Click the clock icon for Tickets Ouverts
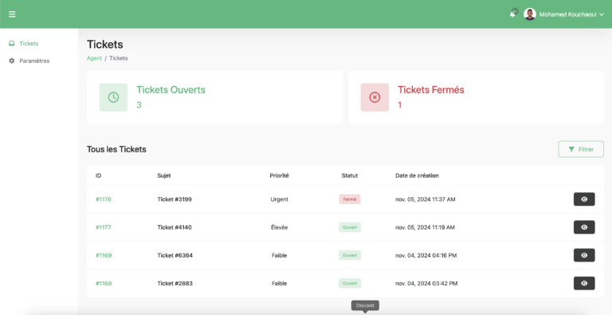Viewport: 612px width, 315px height. pyautogui.click(x=113, y=97)
